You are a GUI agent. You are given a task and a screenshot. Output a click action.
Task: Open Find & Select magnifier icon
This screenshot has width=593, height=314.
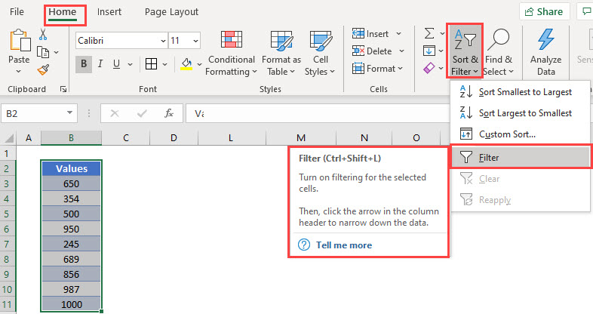tap(498, 39)
